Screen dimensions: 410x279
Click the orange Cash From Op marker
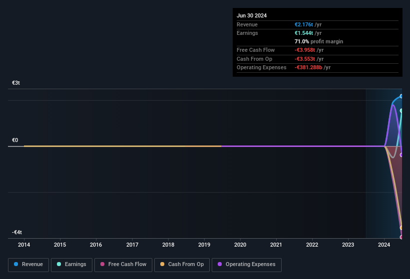point(402,228)
